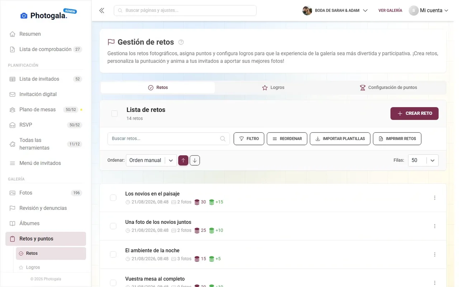Toggle the select-all checkbox beside Lista de retos
The width and height of the screenshot is (459, 287).
pos(114,113)
